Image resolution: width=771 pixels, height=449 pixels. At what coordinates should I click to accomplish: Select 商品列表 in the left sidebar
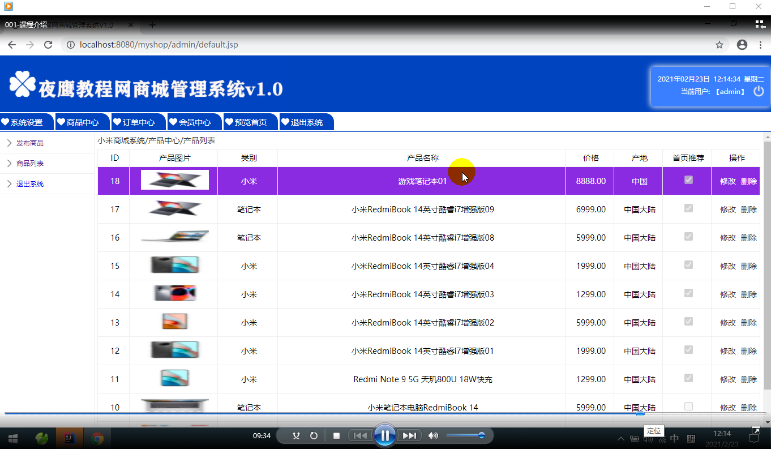pos(30,164)
